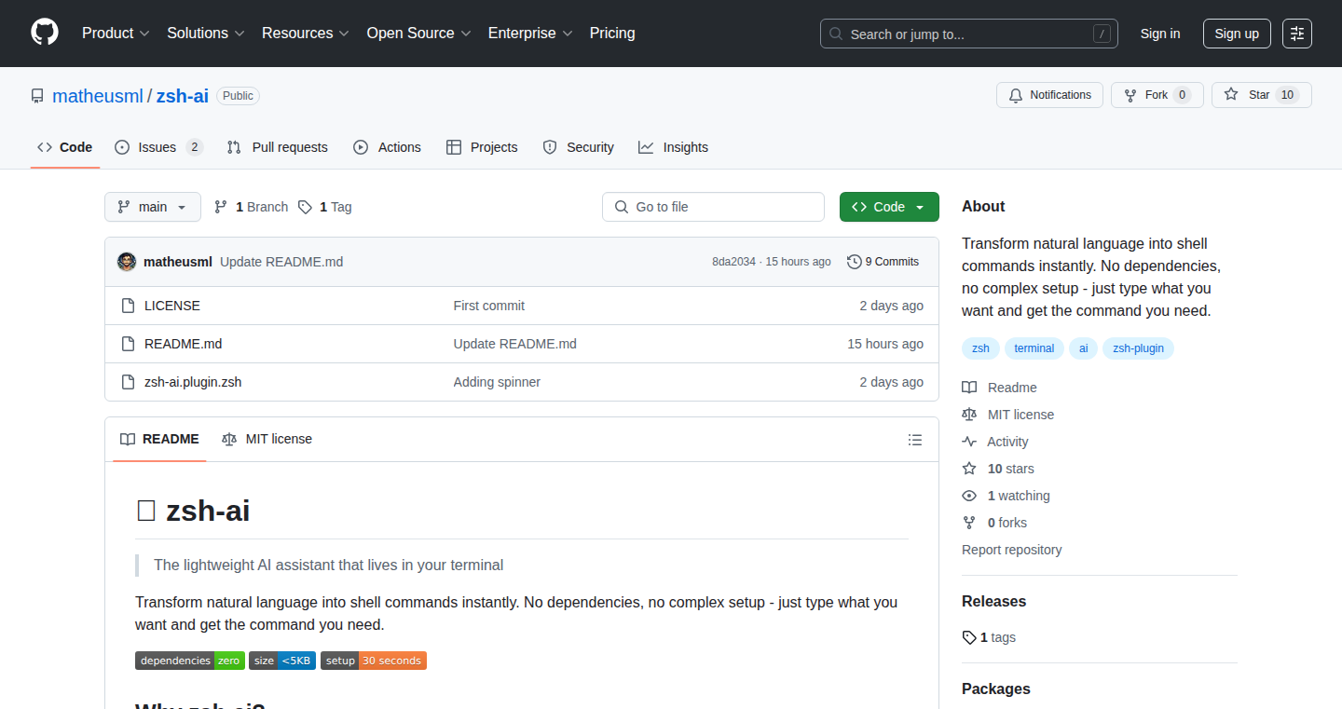Viewport: 1342px width, 709px height.
Task: Click the dependencies zero badge
Action: [x=190, y=661]
